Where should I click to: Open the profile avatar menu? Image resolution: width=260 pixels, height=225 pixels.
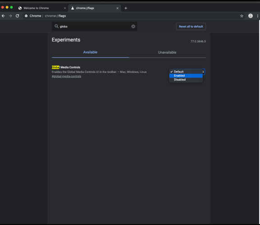tap(251, 16)
